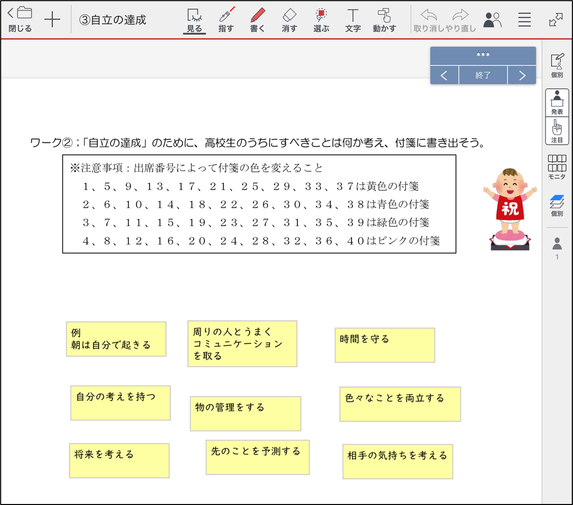Choose the 指す pointer tool
The image size is (573, 505).
(226, 20)
